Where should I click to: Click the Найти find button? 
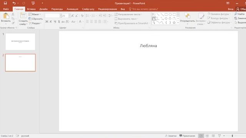(x=239, y=14)
